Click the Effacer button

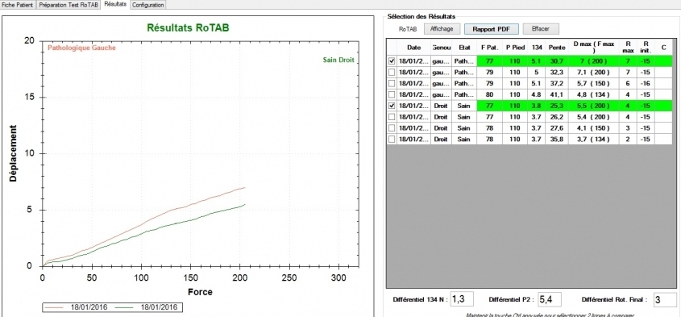click(540, 29)
